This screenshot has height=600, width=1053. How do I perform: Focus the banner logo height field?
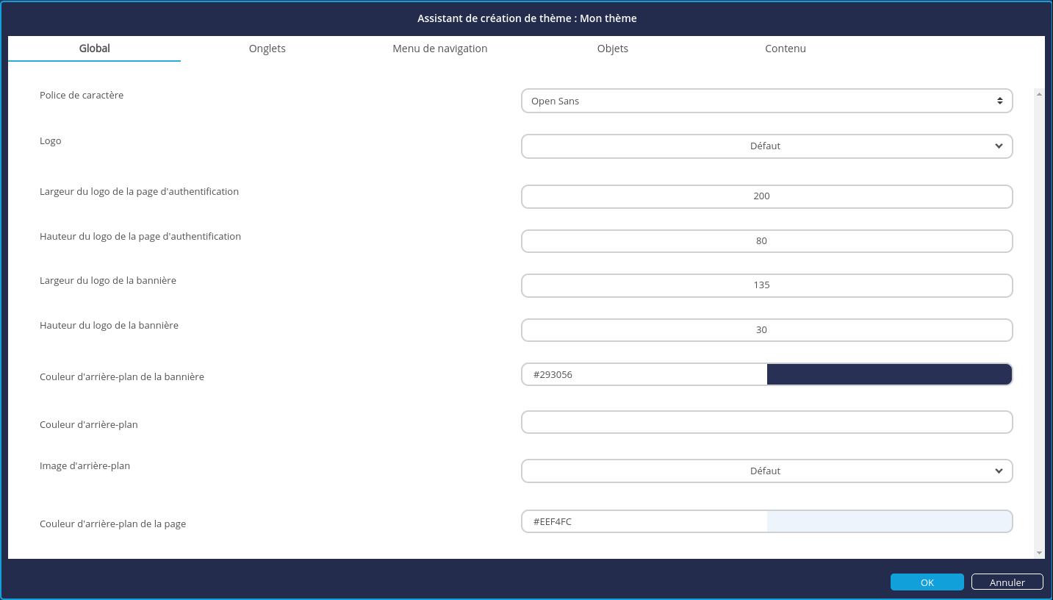(766, 330)
